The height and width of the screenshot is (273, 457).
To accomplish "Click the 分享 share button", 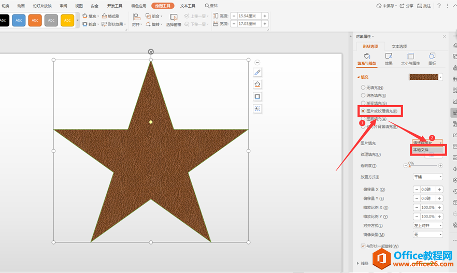I will click(407, 6).
